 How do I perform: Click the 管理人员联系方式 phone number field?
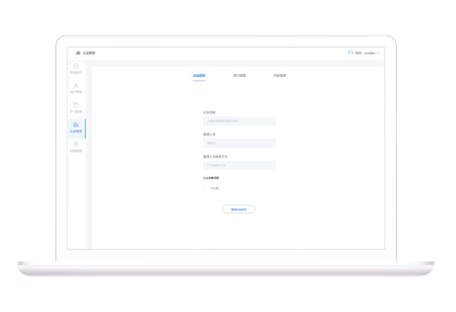coord(239,165)
